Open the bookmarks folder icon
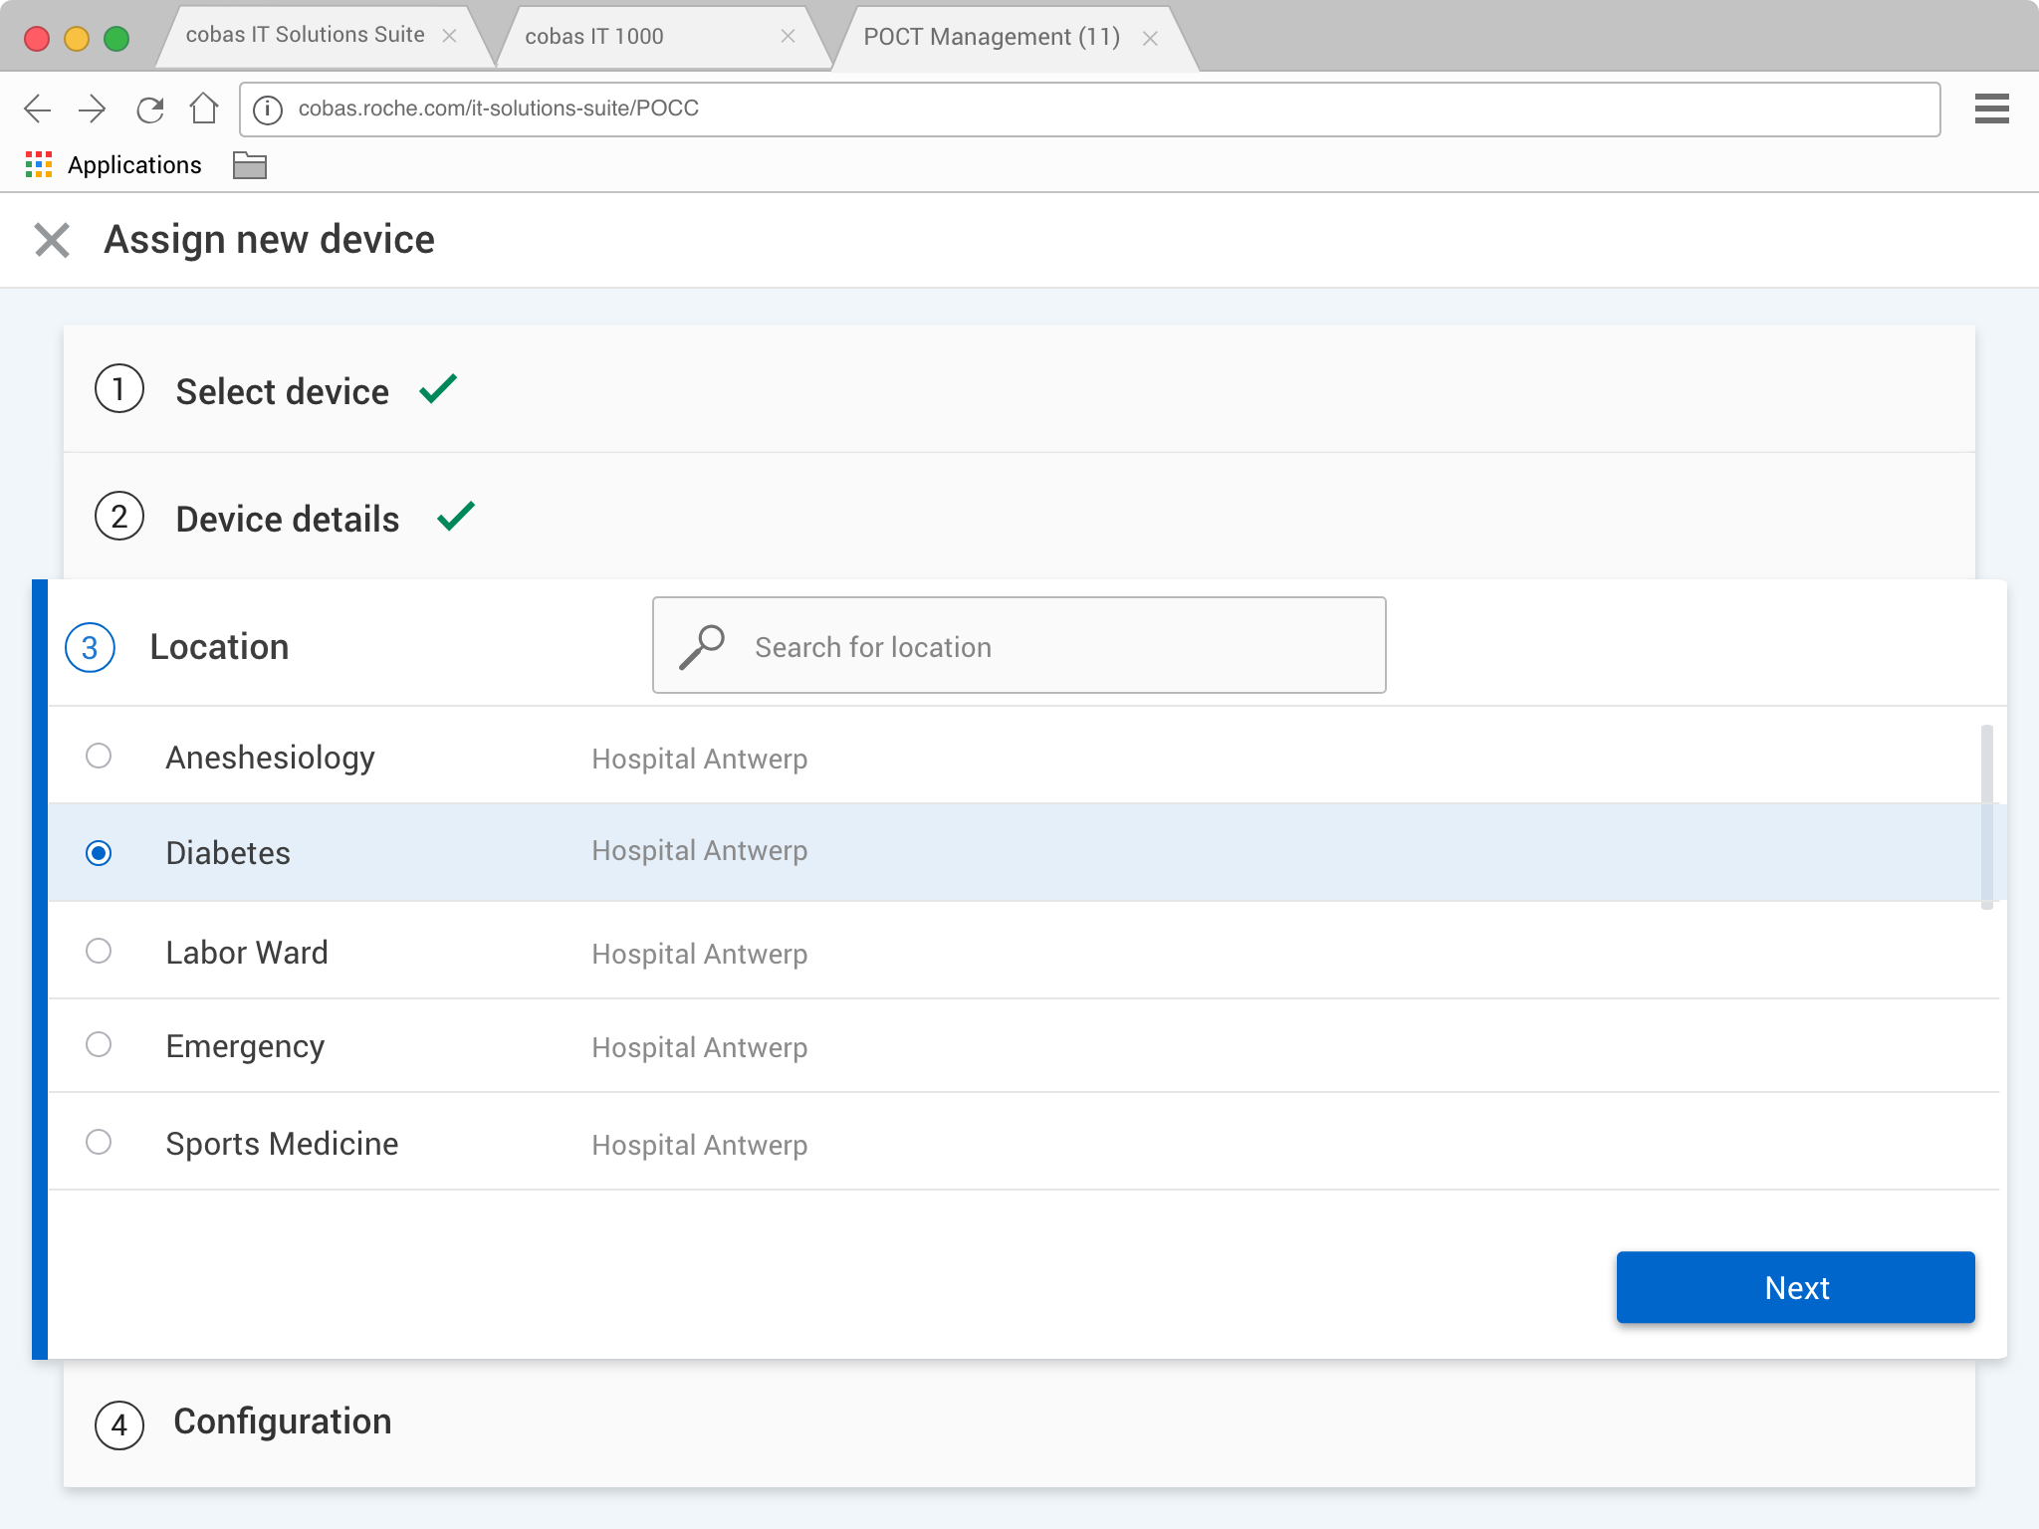This screenshot has width=2039, height=1529. coord(249,165)
